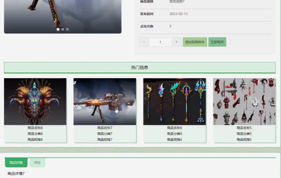The image size is (281, 178).
Task: Click the 商品分类6 category text
Action: (175, 134)
